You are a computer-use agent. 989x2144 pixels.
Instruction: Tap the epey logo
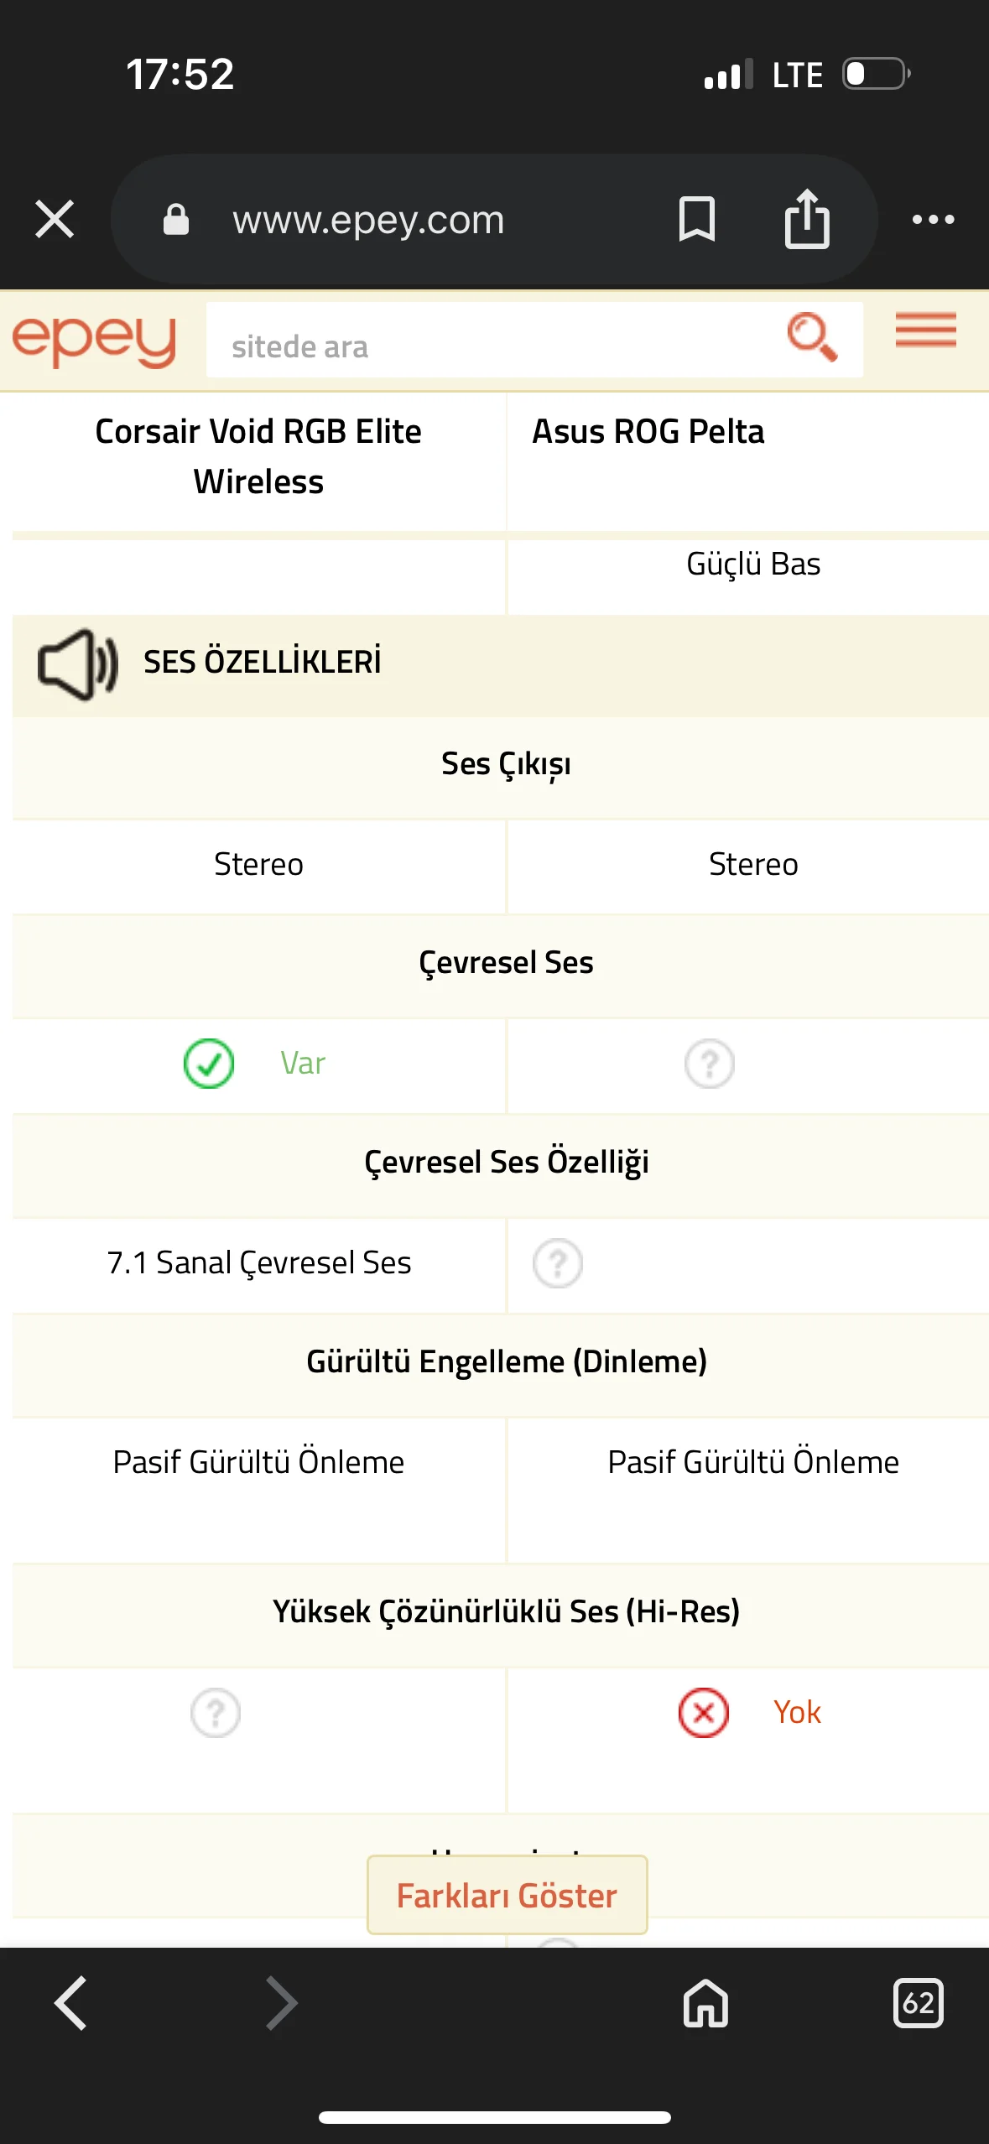[94, 341]
